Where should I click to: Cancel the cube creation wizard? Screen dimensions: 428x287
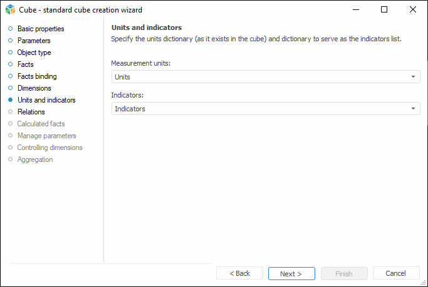click(396, 273)
